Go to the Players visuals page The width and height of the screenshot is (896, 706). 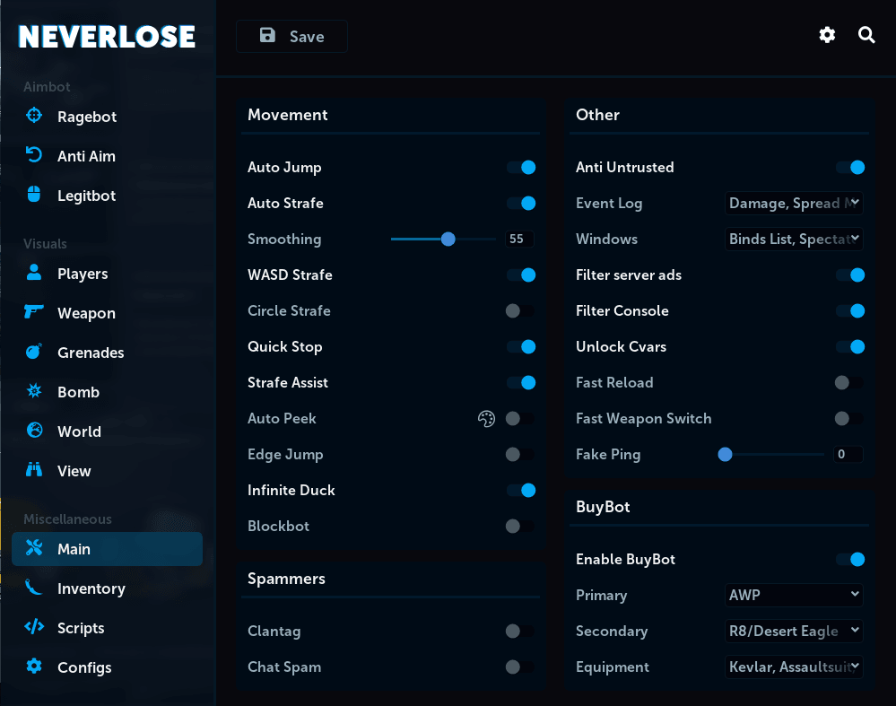click(x=107, y=274)
